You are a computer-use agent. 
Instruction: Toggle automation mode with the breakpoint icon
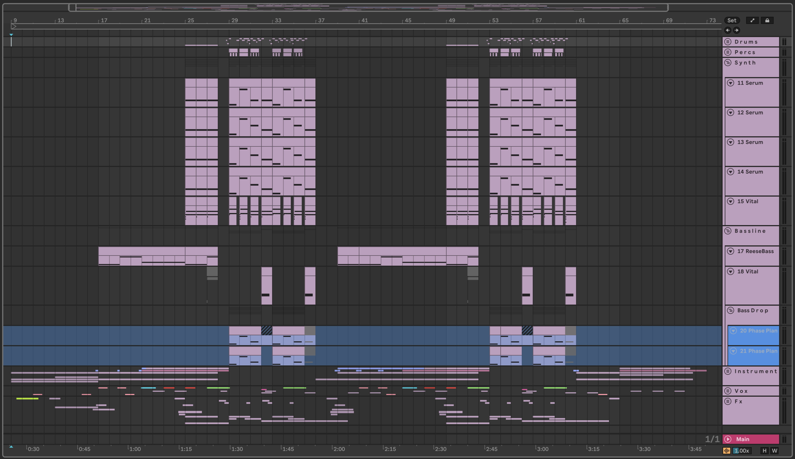click(x=752, y=20)
